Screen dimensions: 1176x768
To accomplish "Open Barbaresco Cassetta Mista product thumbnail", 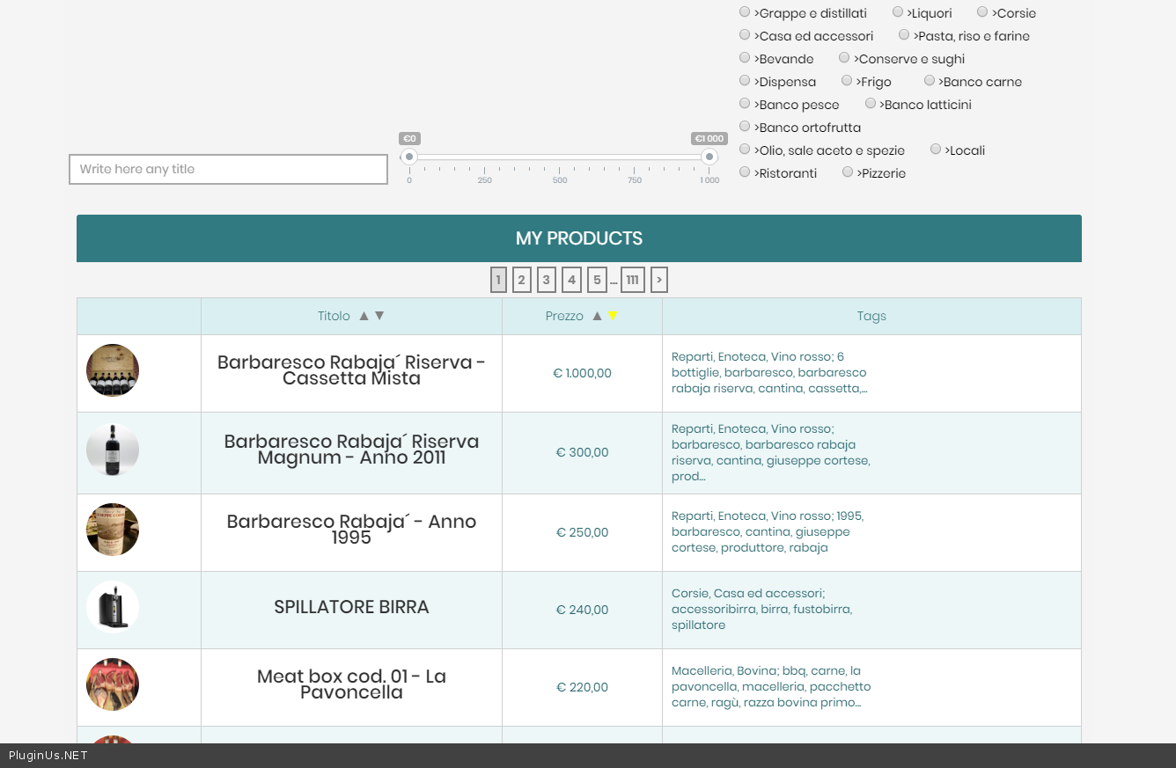I will coord(113,370).
